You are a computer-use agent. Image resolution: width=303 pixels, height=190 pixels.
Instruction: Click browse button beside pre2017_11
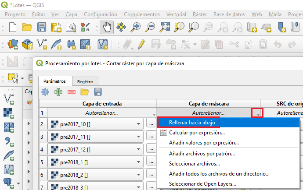151,137
